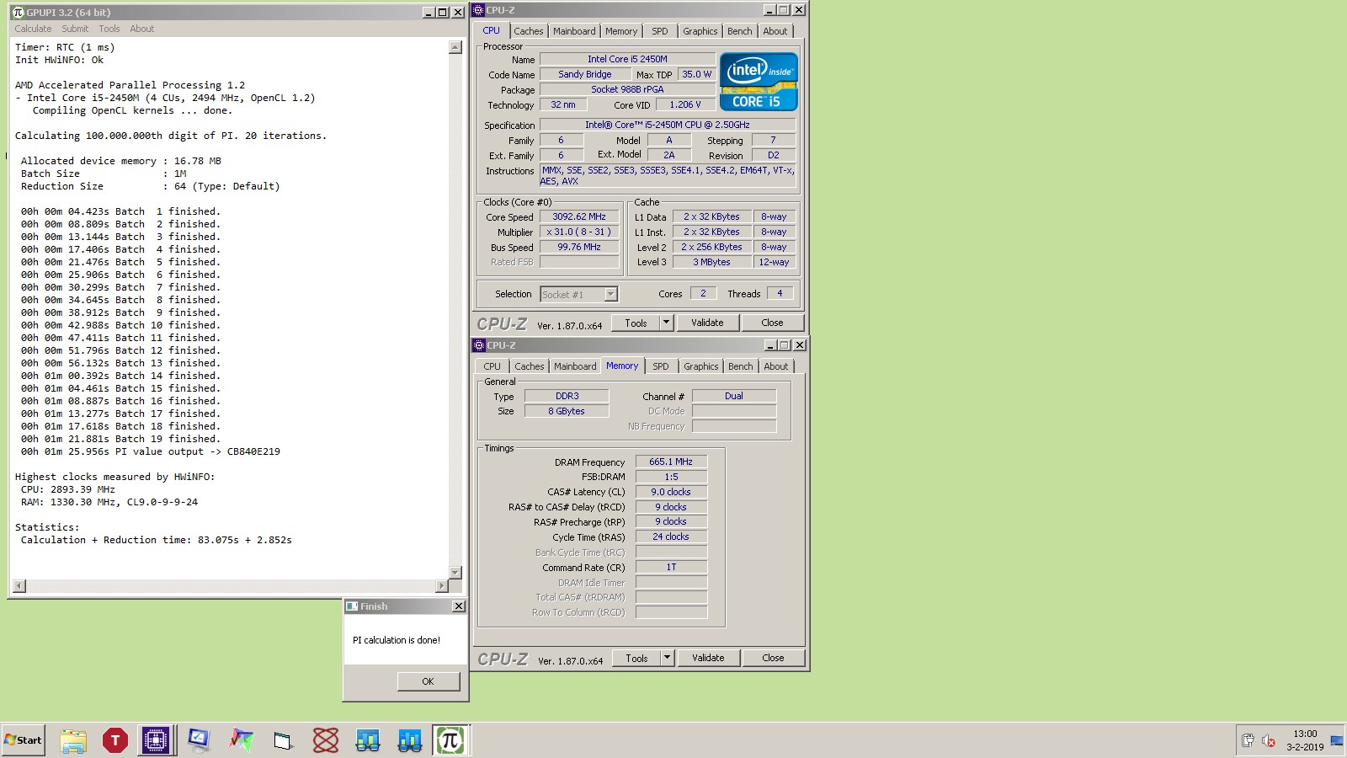Open the bar-chart glasses icon beside the pi icon

click(409, 740)
